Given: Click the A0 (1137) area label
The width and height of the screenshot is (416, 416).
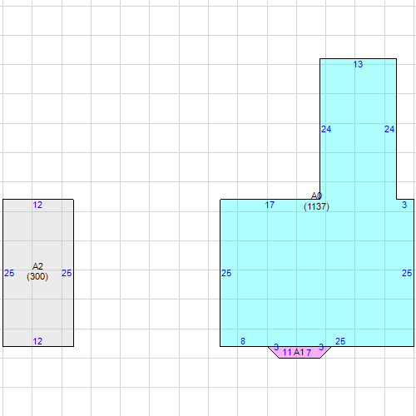Looking at the screenshot, I should pyautogui.click(x=316, y=201).
